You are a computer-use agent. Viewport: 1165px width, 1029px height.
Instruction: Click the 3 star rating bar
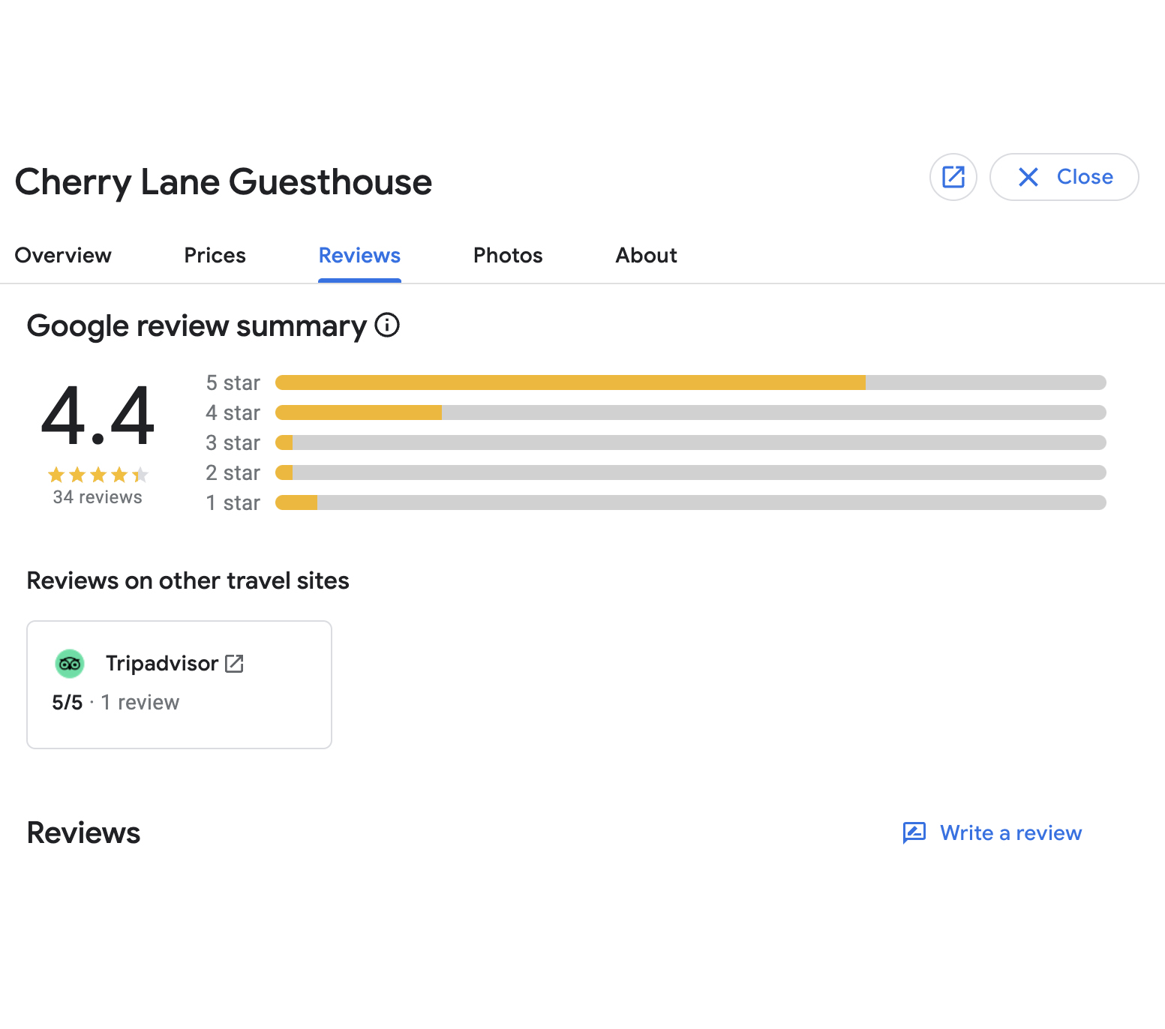pyautogui.click(x=690, y=442)
